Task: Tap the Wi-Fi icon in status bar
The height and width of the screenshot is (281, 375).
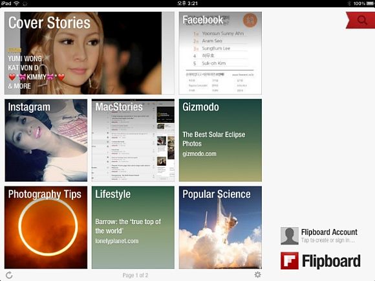Action: [17, 3]
